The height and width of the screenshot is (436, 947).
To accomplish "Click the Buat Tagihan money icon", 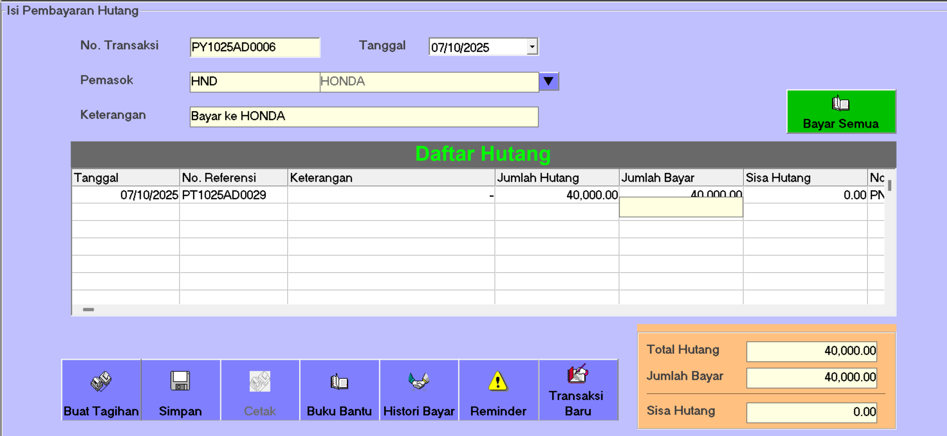I will 101,381.
